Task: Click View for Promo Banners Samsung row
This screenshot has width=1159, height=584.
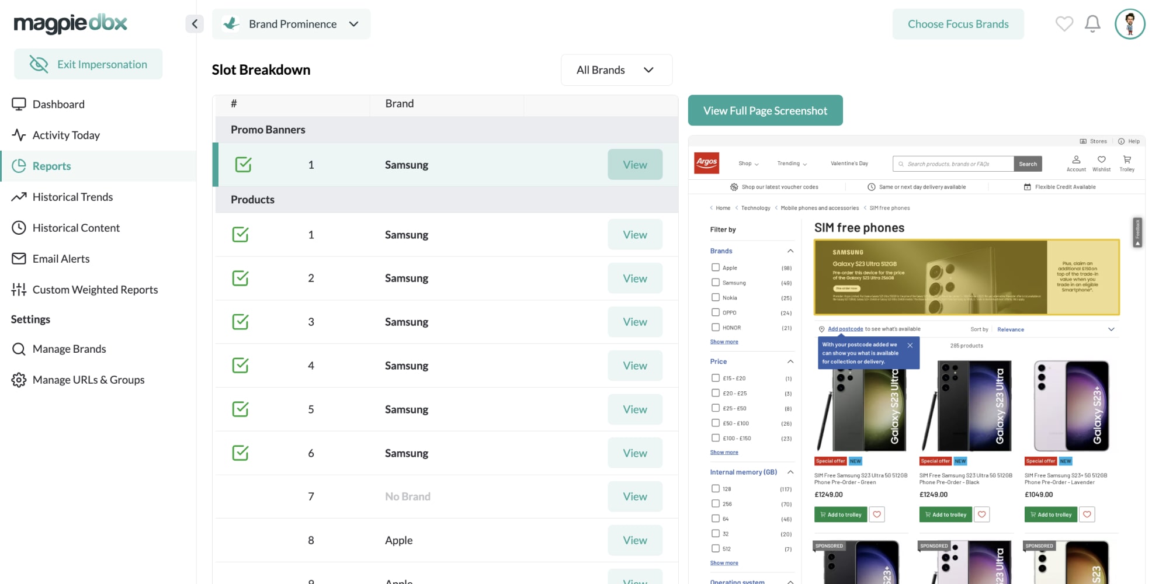Action: [x=635, y=165]
